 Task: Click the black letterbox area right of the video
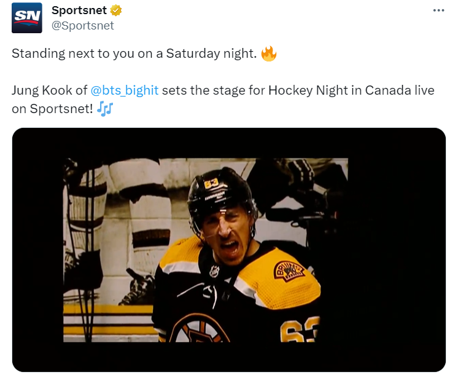tap(396, 246)
